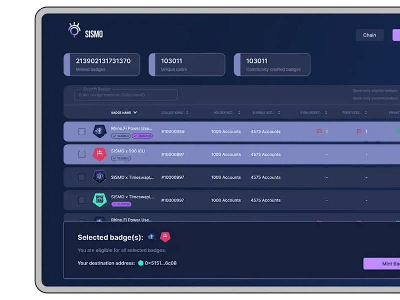Click the Mint Badge button

(381, 264)
